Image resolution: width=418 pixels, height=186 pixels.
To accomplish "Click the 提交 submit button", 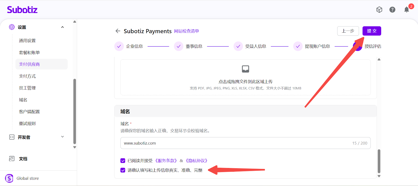I will pyautogui.click(x=371, y=31).
